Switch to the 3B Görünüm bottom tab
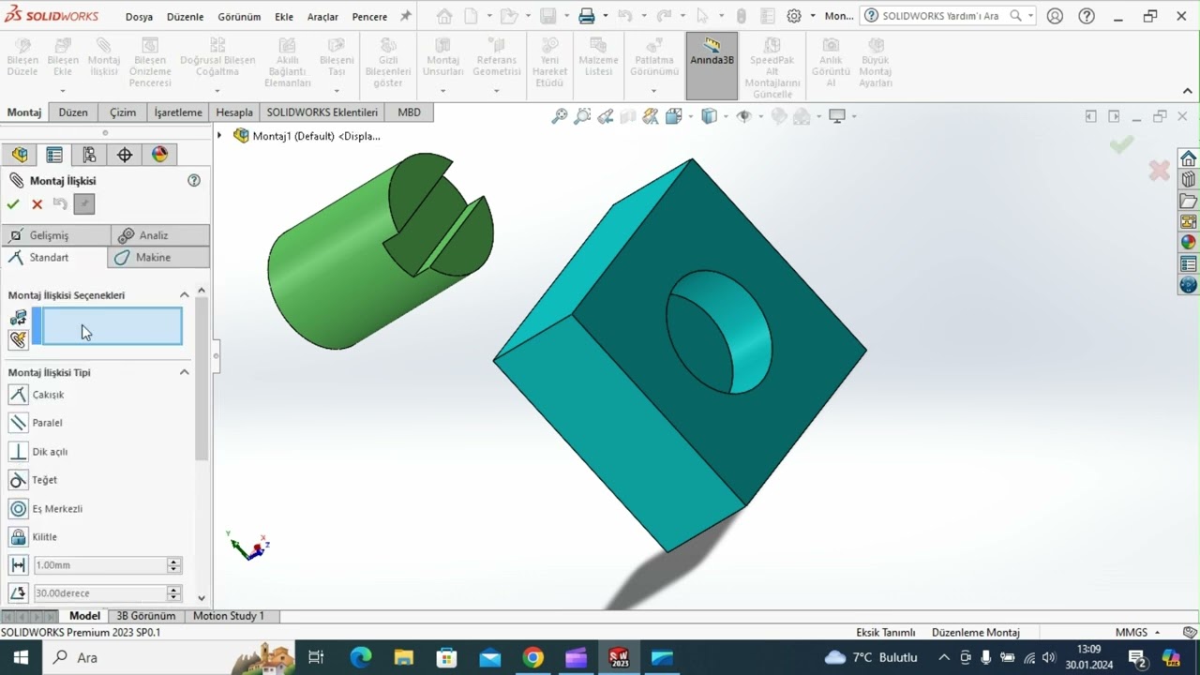Image resolution: width=1200 pixels, height=675 pixels. (145, 616)
